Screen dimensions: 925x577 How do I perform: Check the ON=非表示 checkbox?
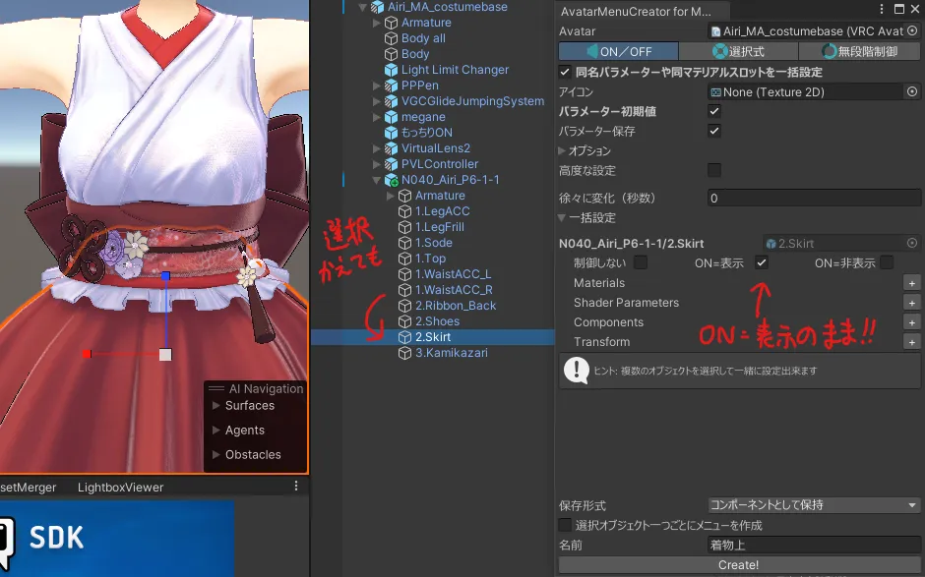tap(887, 262)
